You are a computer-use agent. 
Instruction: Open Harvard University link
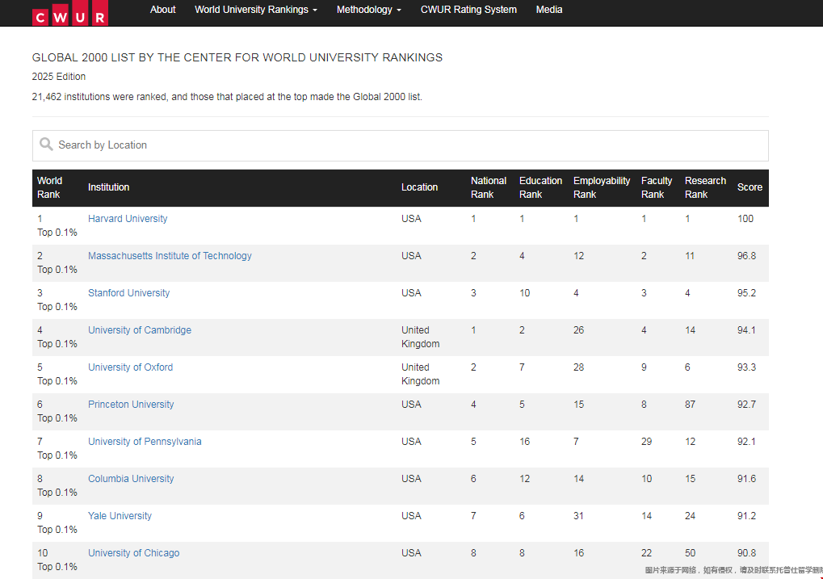[x=128, y=219]
